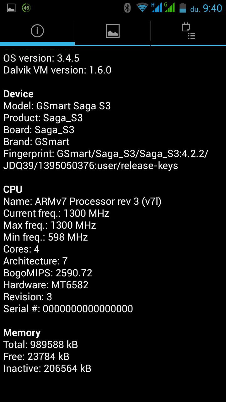Open the info tab icon
Viewport: 226px width, 402px height.
coord(37,31)
